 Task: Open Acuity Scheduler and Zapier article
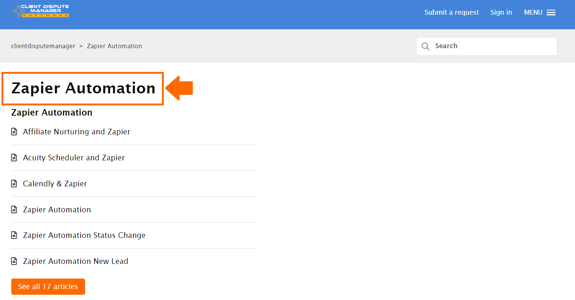click(x=74, y=158)
